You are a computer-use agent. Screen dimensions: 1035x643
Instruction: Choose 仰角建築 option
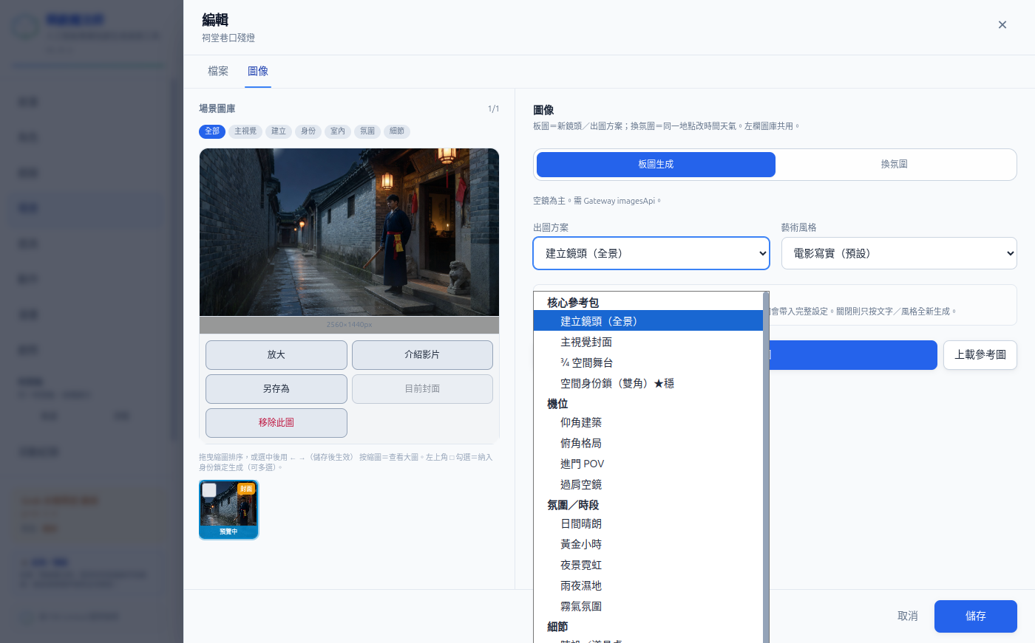tap(648, 422)
